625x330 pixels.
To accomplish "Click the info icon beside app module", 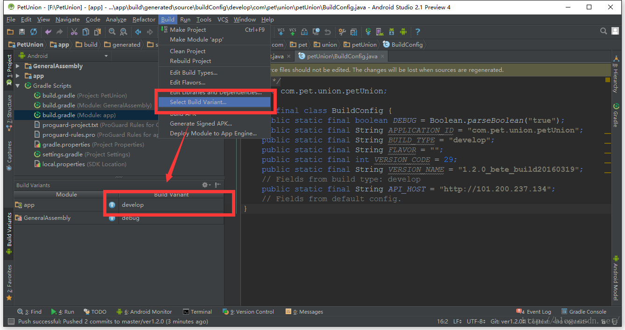I will click(x=112, y=205).
